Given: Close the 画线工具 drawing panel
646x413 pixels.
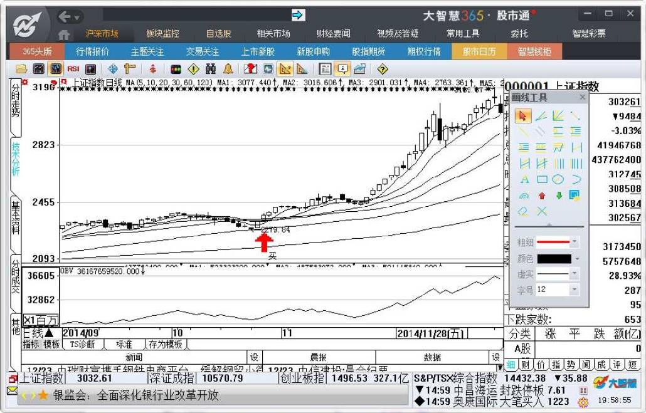Looking at the screenshot, I should coord(582,97).
